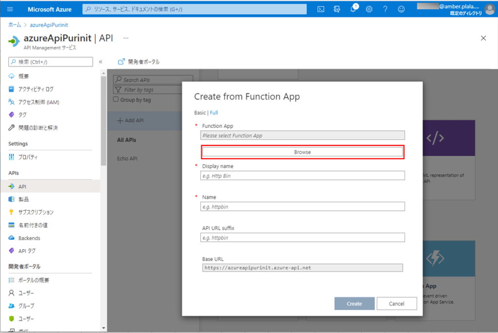Open the help question-mark icon
This screenshot has height=333, width=498.
pos(385,8)
